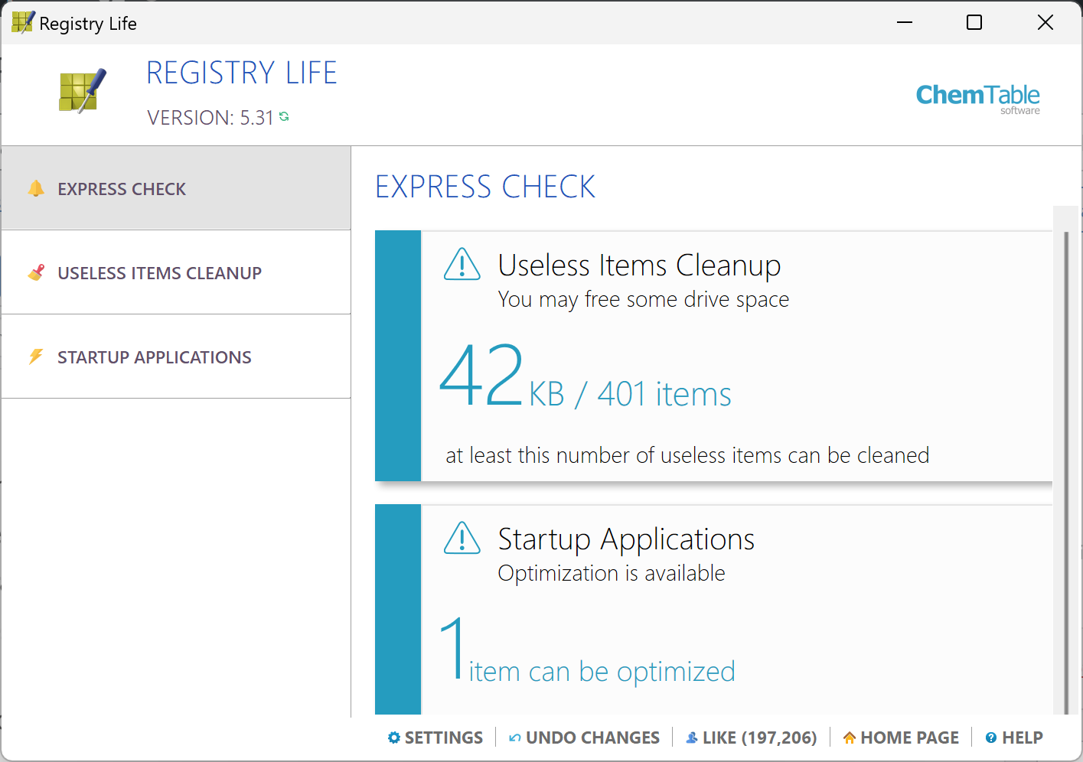Click blue side bar of Useless Items card
The image size is (1083, 762).
click(398, 356)
